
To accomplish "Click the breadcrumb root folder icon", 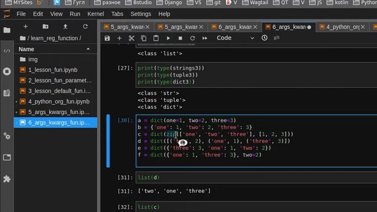I will 23,38.
